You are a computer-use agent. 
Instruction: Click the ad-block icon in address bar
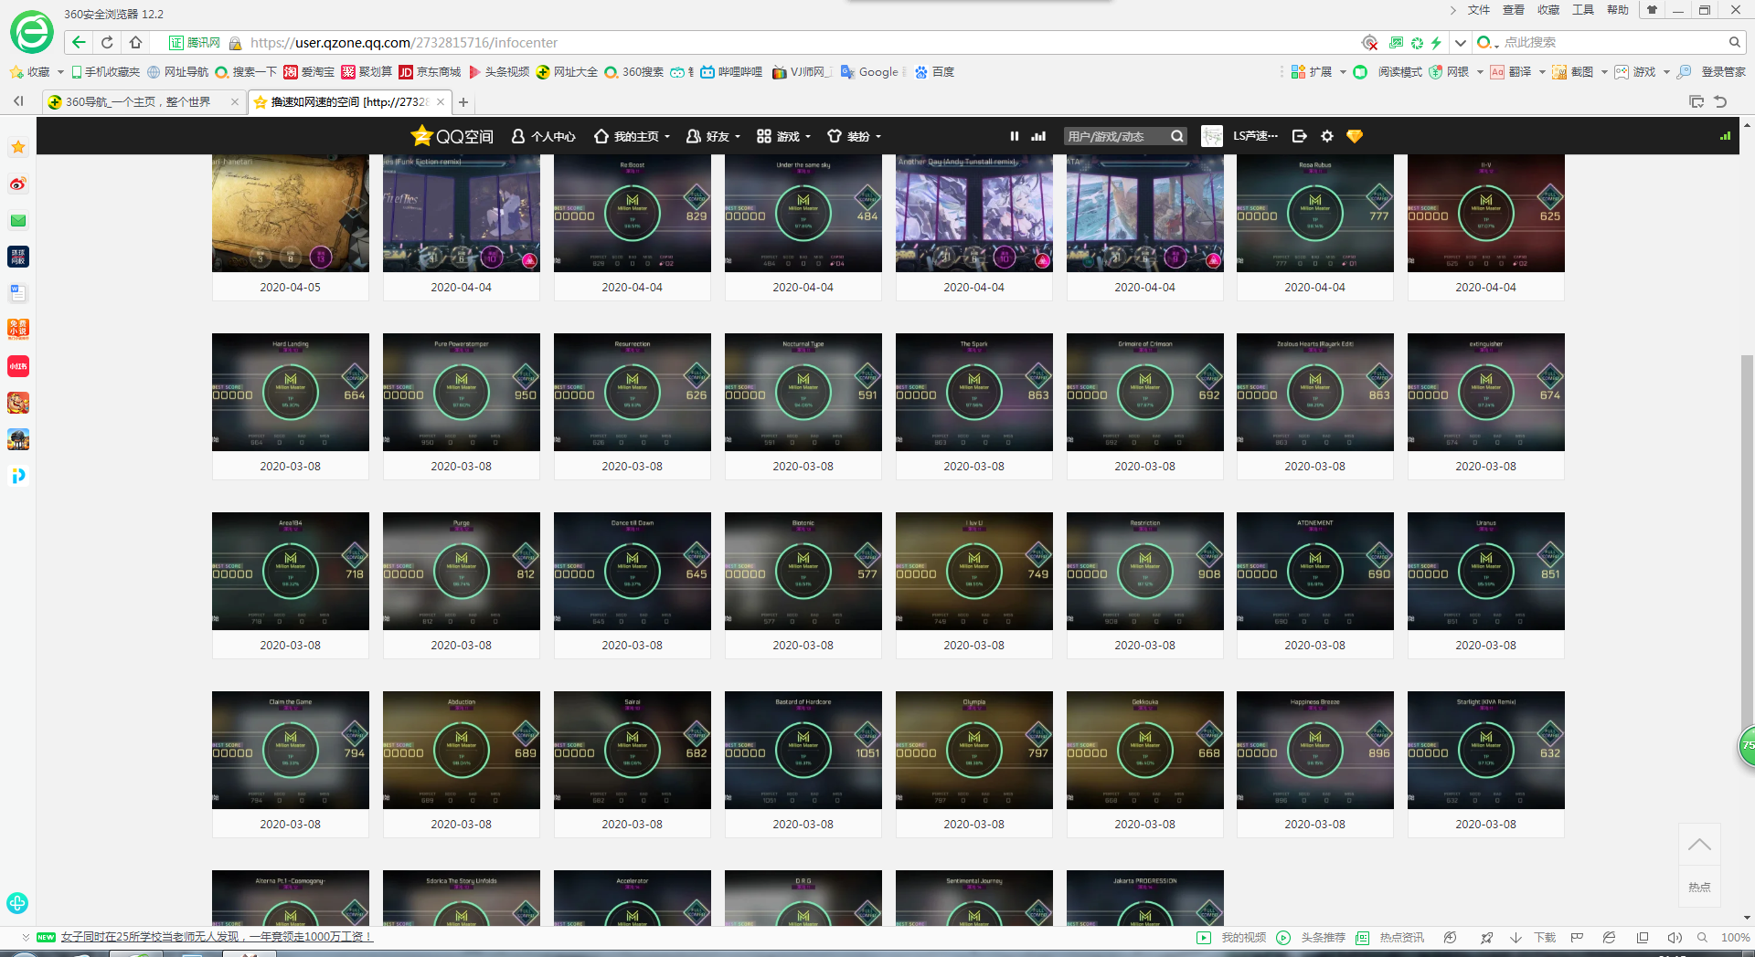pyautogui.click(x=1369, y=43)
